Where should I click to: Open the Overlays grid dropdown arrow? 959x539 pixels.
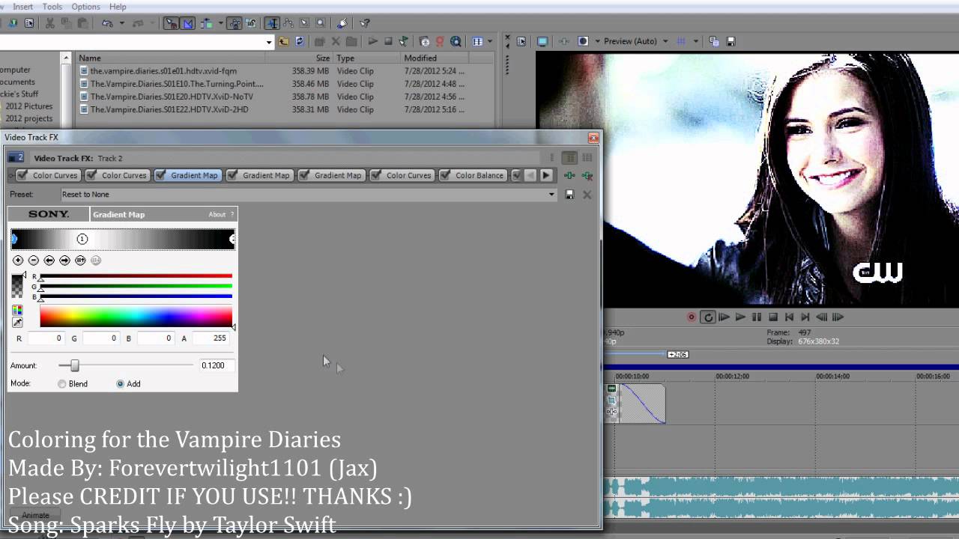tap(695, 42)
